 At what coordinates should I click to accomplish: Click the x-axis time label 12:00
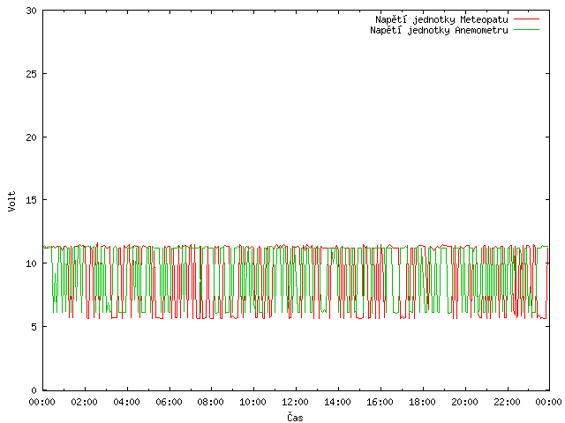[296, 402]
